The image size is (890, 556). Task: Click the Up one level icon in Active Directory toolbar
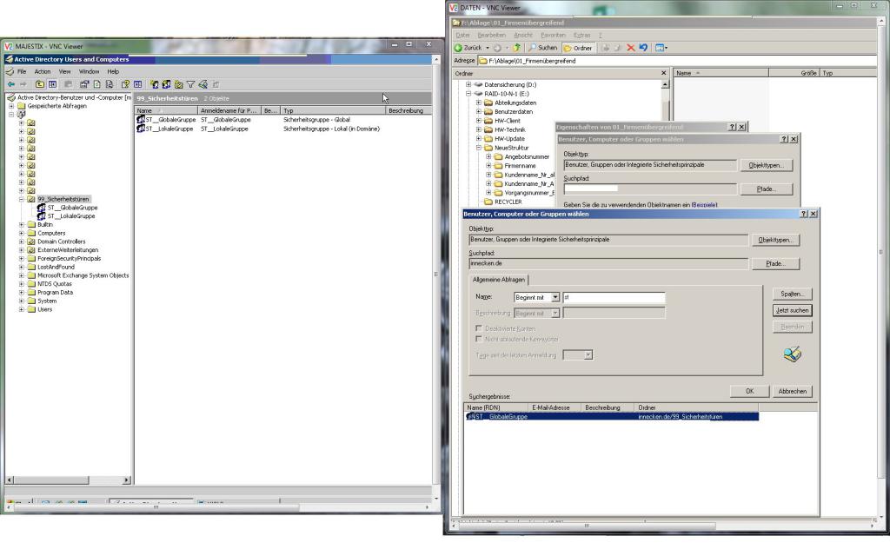40,84
